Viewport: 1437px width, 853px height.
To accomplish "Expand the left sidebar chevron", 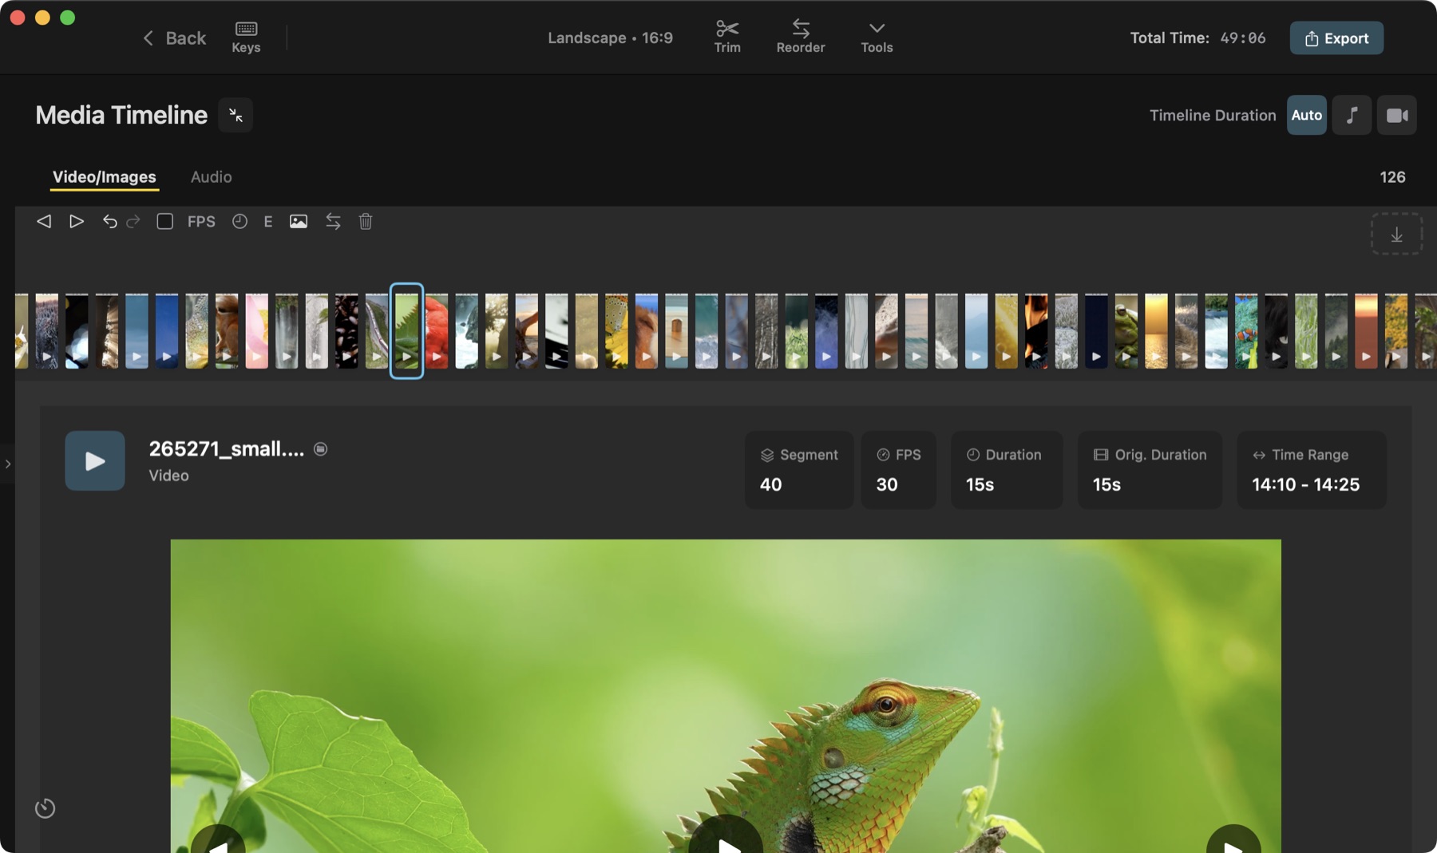I will click(x=7, y=464).
